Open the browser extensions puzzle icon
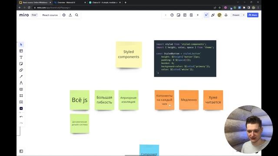This screenshot has height=156, width=278. (x=244, y=8)
